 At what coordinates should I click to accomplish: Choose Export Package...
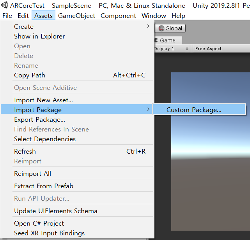[77, 119]
